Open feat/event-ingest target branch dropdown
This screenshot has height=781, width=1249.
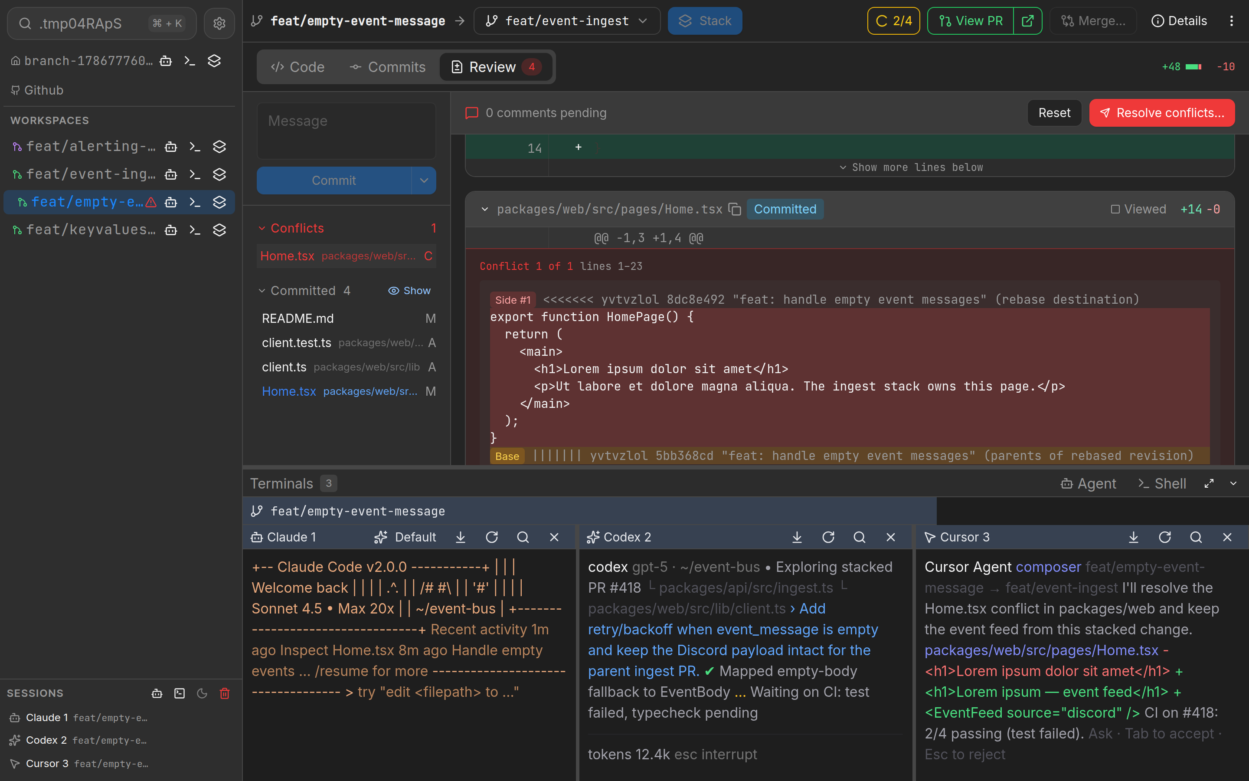click(x=567, y=21)
